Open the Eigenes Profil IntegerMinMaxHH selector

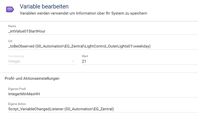pos(103,94)
